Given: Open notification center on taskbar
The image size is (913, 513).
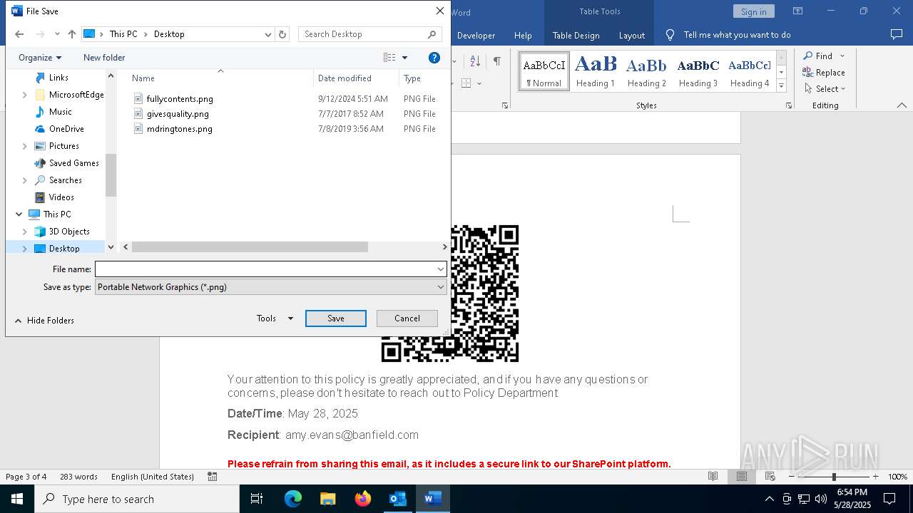Looking at the screenshot, I should (x=889, y=499).
